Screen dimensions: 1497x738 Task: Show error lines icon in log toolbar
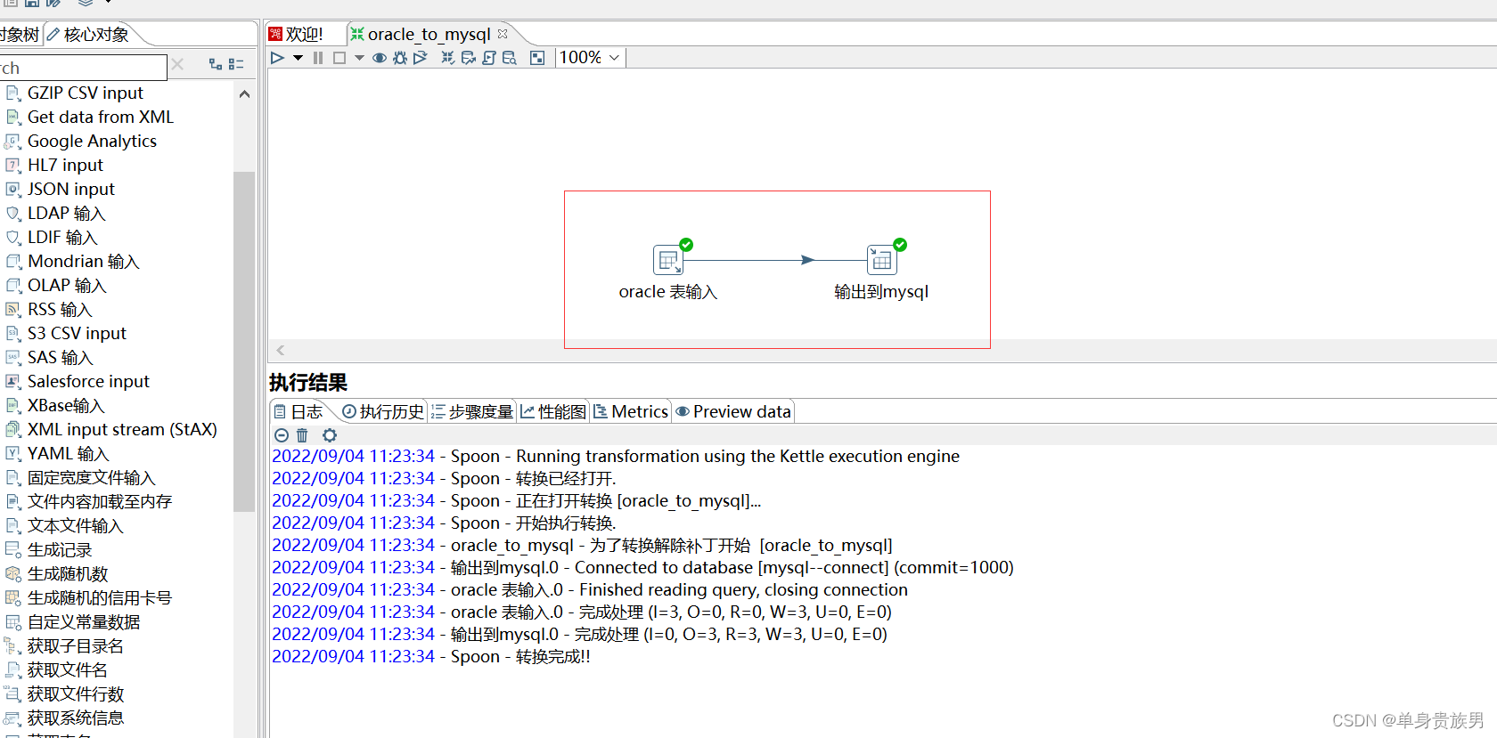point(282,435)
